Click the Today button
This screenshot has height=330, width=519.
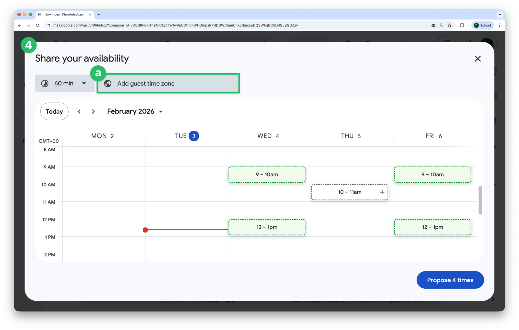[x=54, y=111]
